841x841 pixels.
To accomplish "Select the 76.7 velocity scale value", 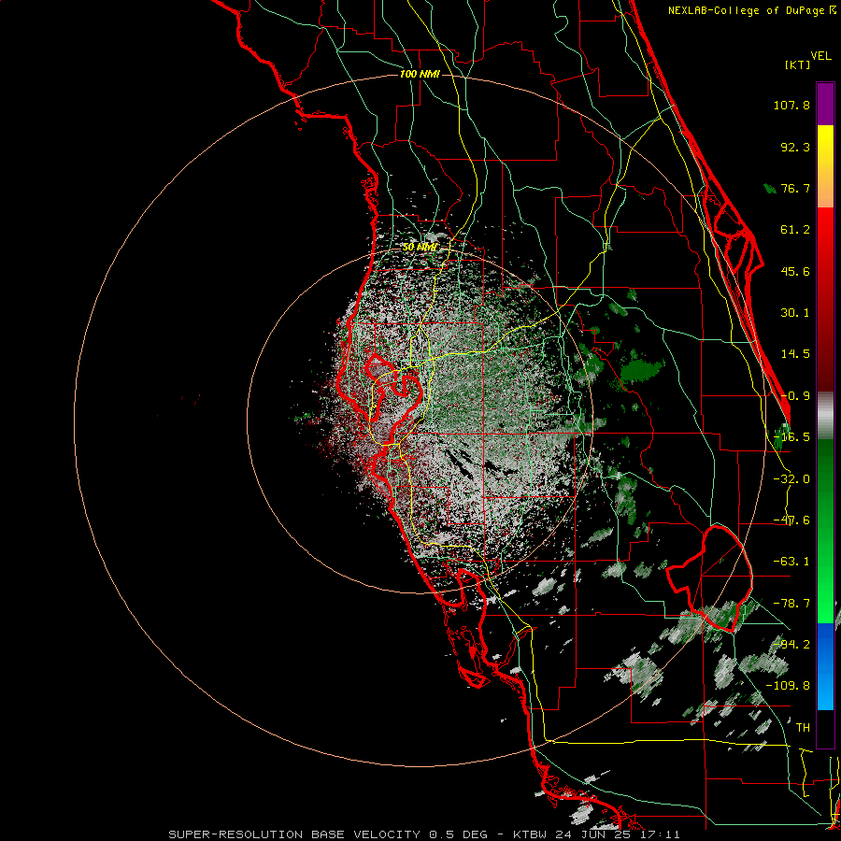I will (795, 188).
